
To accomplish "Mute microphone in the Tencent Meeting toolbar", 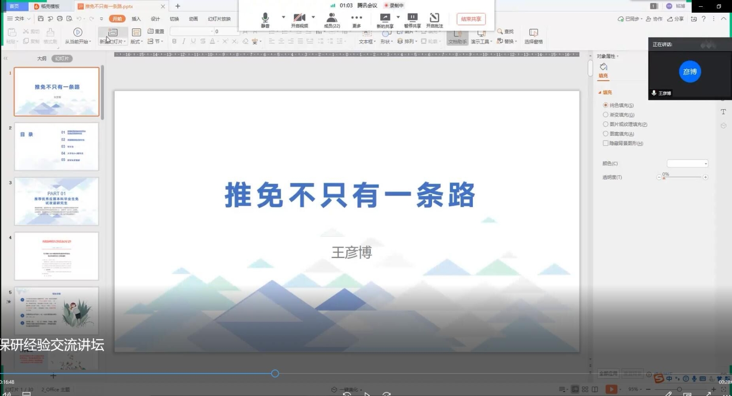I will tap(265, 20).
